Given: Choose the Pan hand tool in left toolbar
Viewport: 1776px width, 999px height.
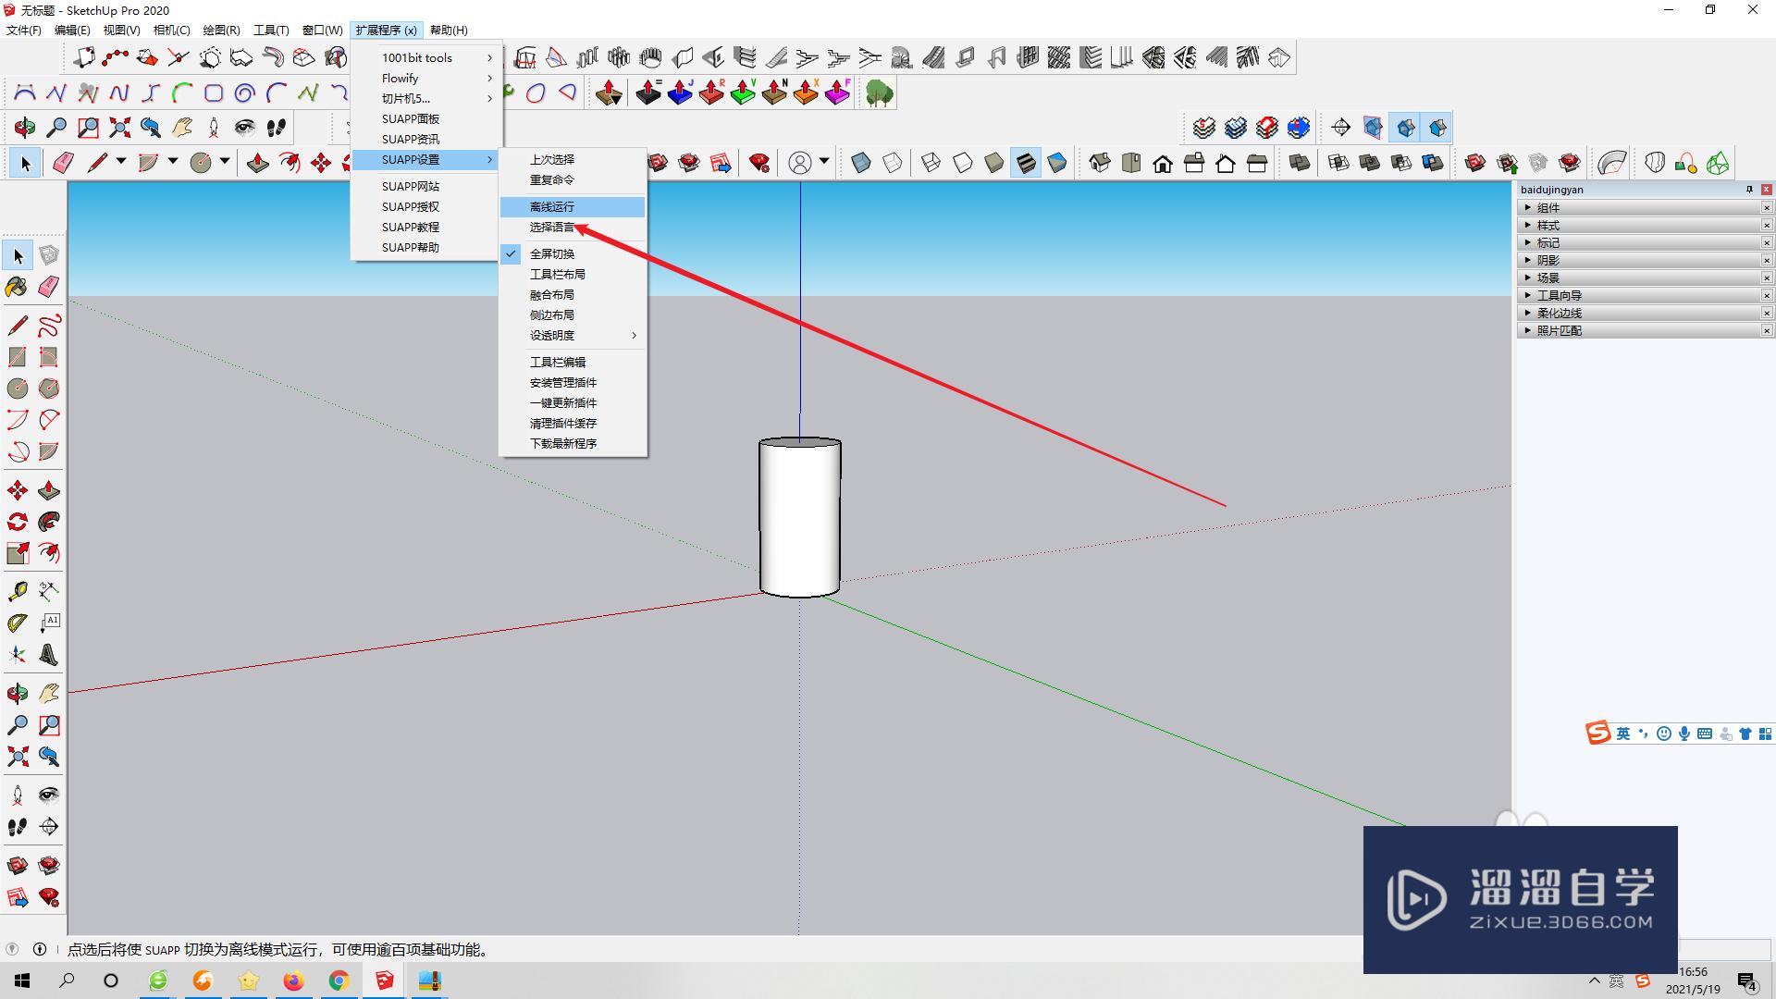Looking at the screenshot, I should (x=49, y=693).
